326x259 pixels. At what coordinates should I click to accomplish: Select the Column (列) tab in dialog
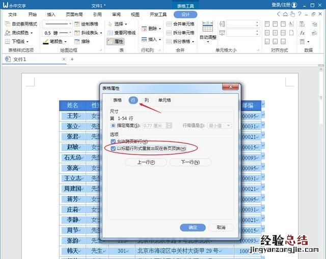tap(147, 100)
